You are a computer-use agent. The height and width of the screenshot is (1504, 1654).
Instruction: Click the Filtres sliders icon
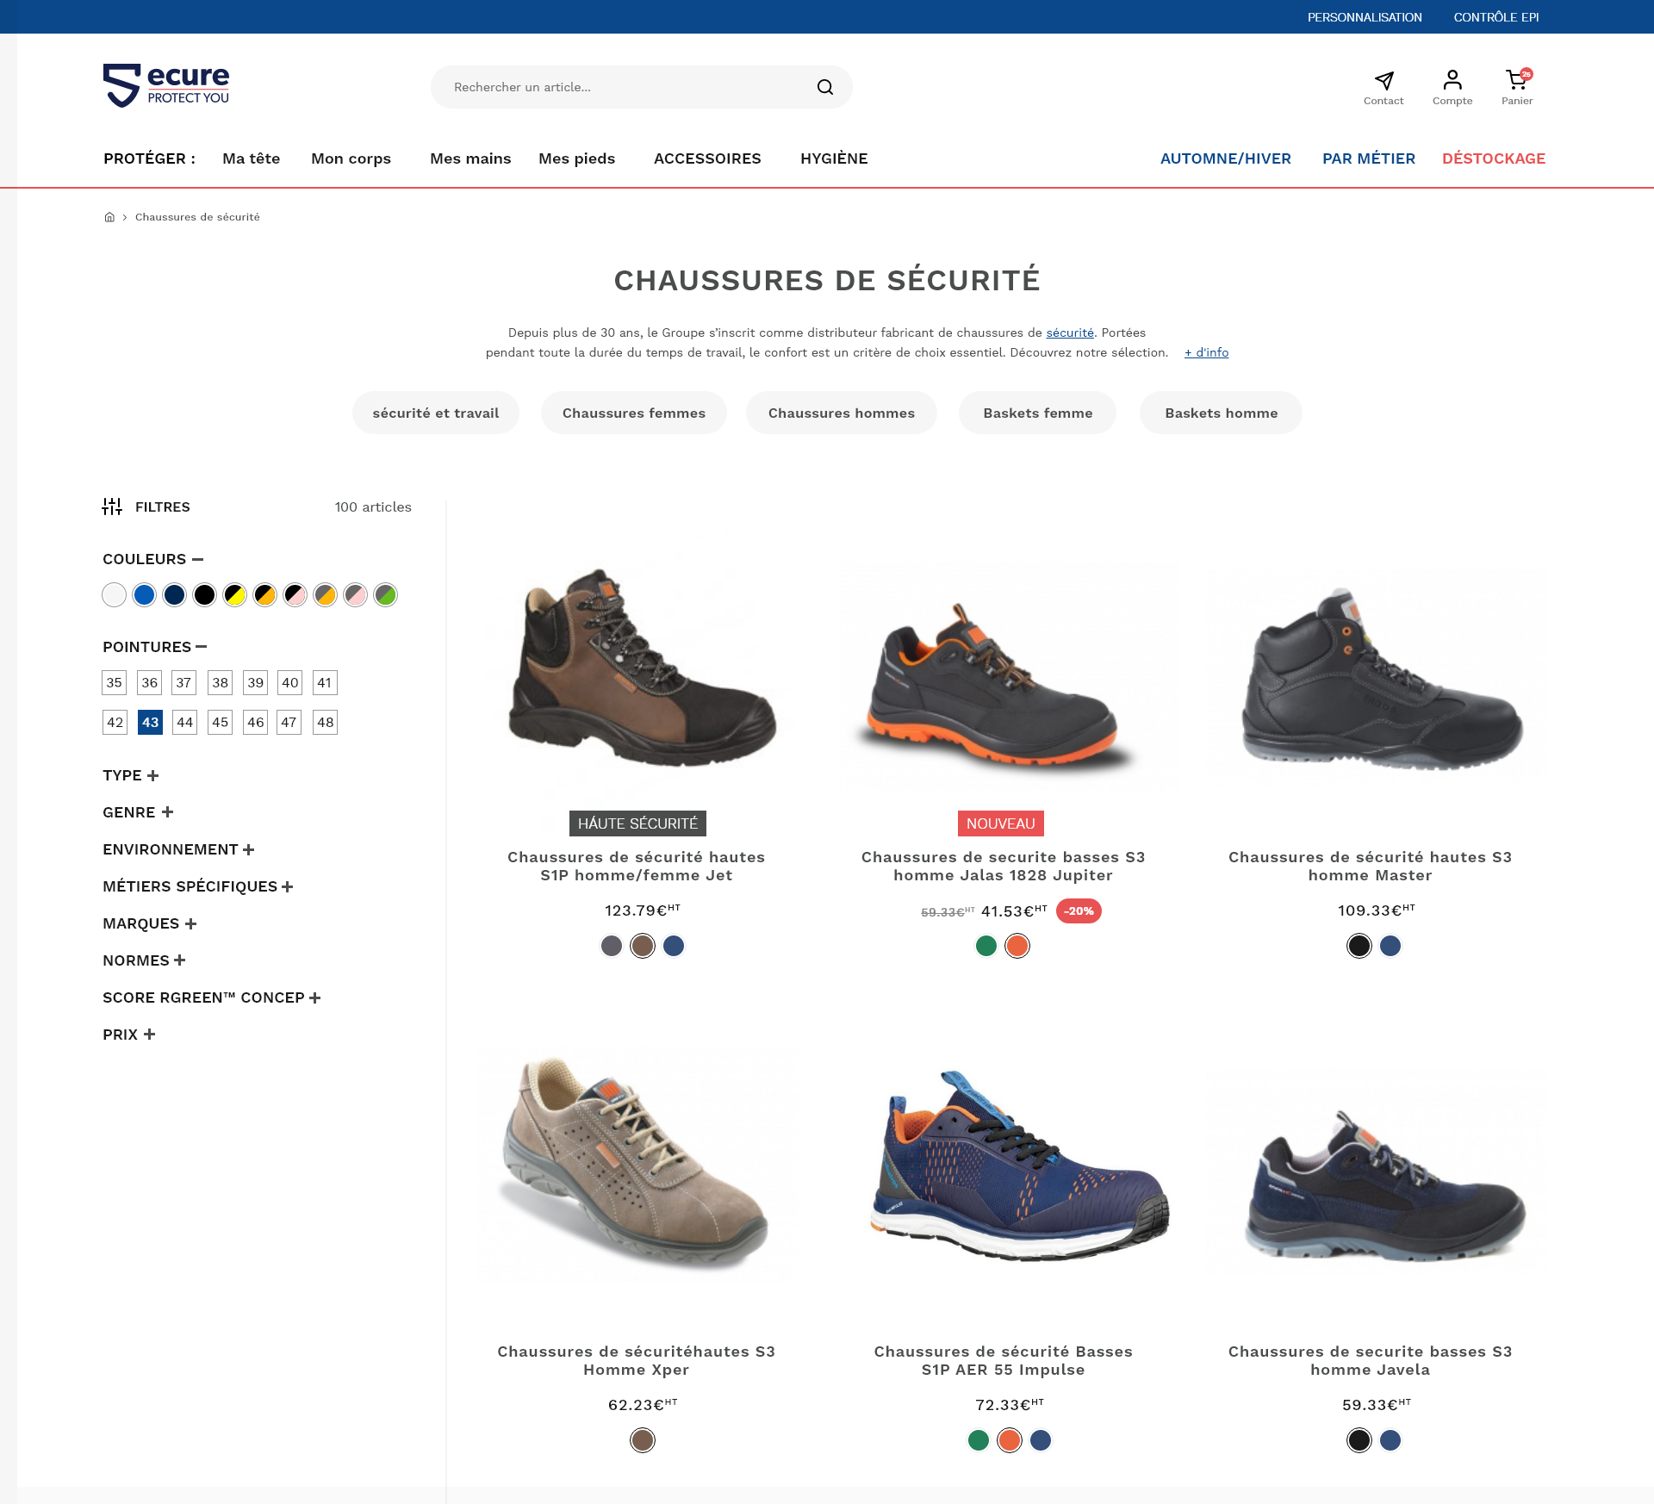[112, 507]
